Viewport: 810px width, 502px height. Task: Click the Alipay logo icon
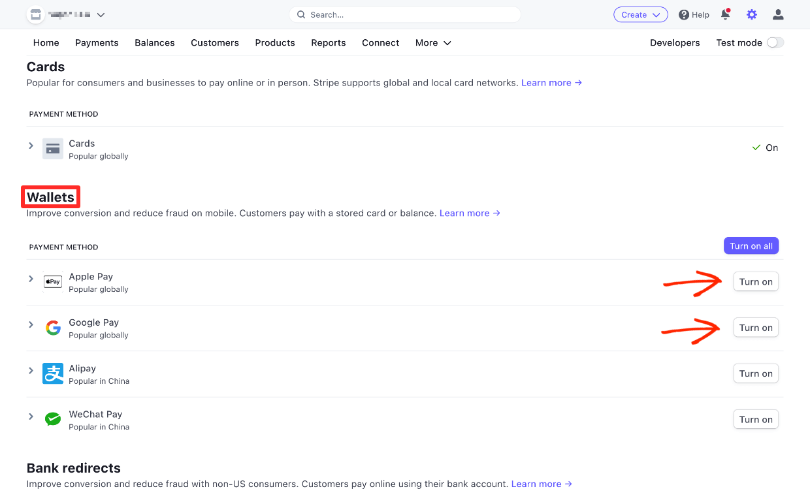(53, 373)
